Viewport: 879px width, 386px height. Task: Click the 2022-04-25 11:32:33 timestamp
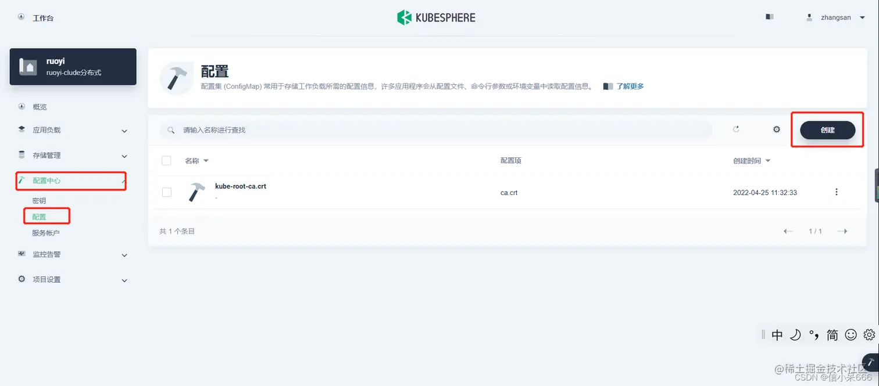[765, 193]
